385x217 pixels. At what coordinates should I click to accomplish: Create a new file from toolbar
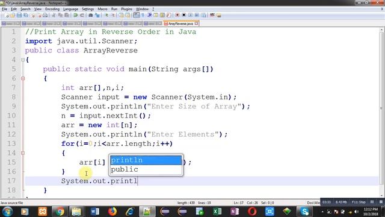(x=7, y=15)
